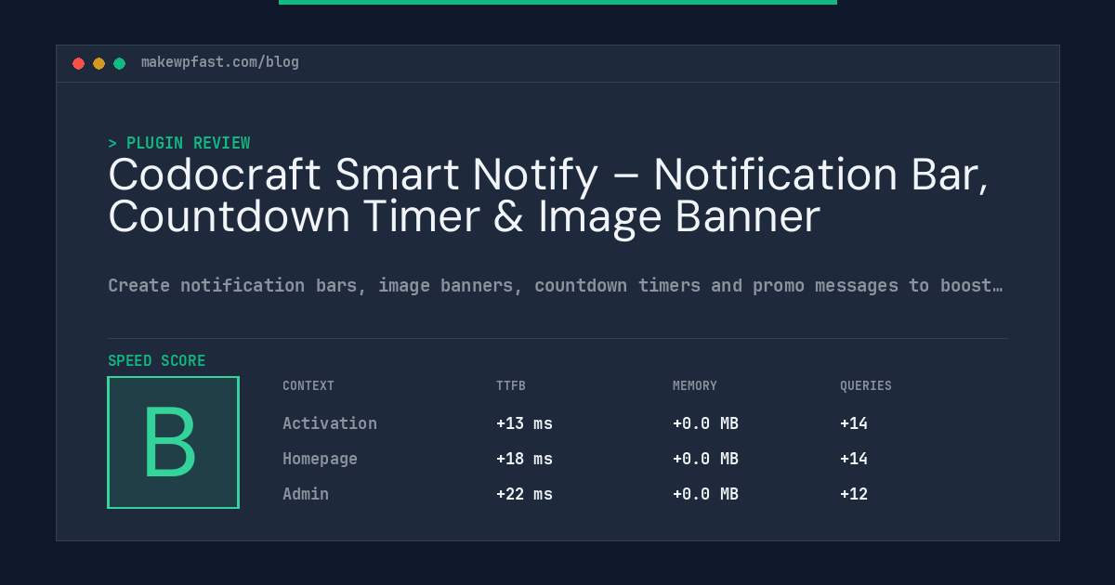This screenshot has width=1115, height=585.
Task: Click the MEMORY column header
Action: (x=695, y=386)
